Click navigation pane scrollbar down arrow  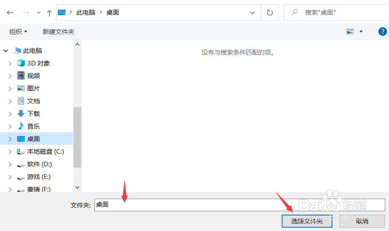pos(78,187)
